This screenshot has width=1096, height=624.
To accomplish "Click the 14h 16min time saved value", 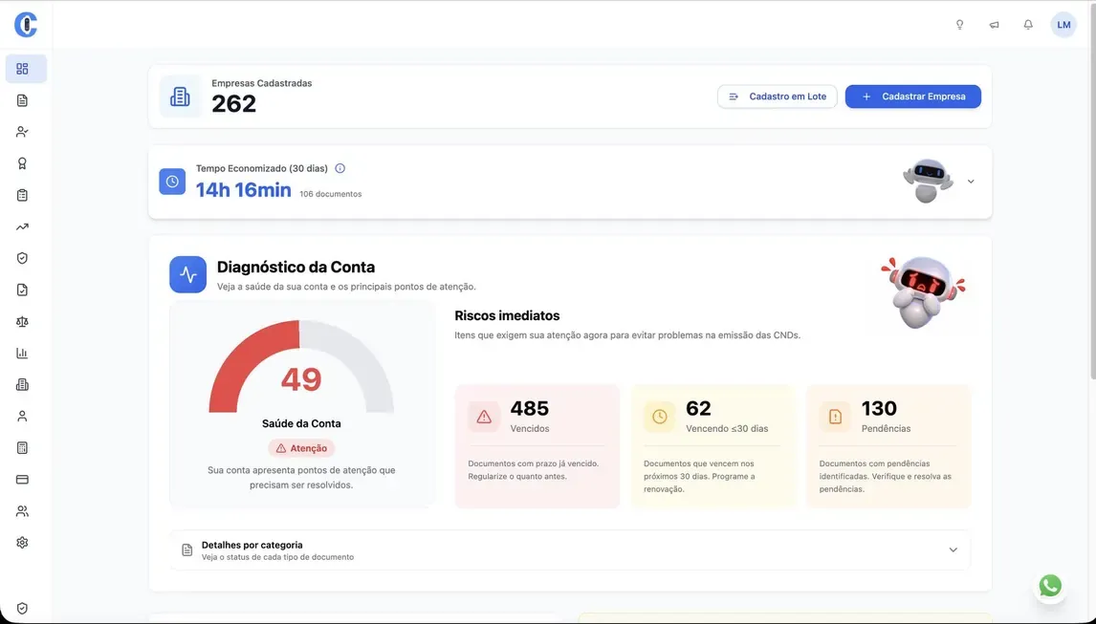I will (x=243, y=190).
